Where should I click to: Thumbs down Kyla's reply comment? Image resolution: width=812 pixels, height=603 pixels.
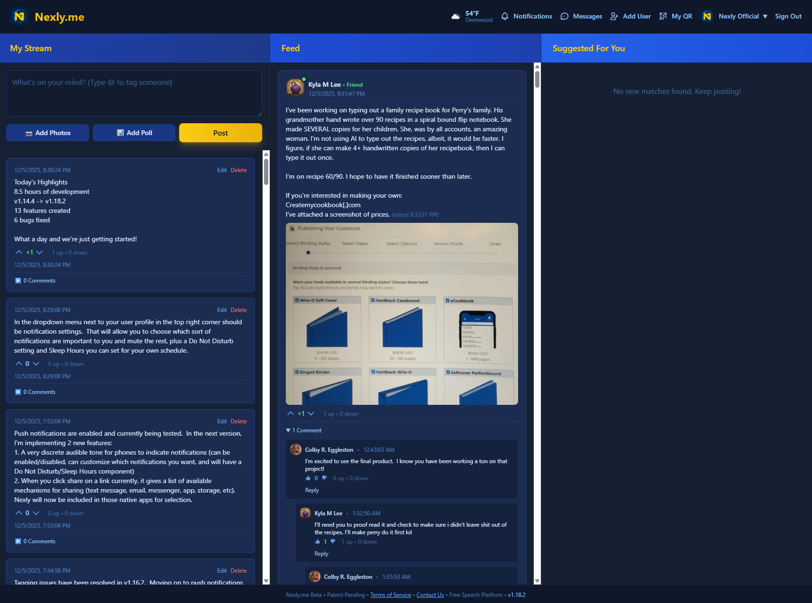coord(333,541)
